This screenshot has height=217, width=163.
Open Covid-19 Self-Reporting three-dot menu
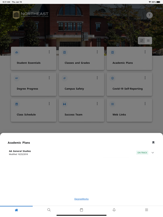point(145,78)
